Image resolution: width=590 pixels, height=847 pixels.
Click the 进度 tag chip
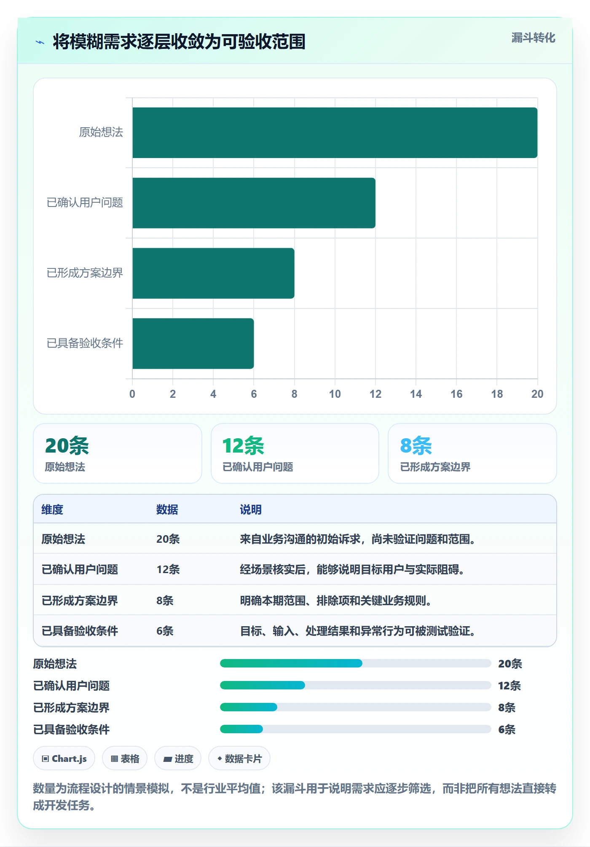178,759
